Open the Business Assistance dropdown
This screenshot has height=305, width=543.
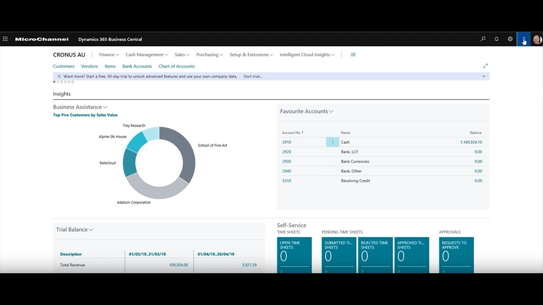tap(80, 107)
